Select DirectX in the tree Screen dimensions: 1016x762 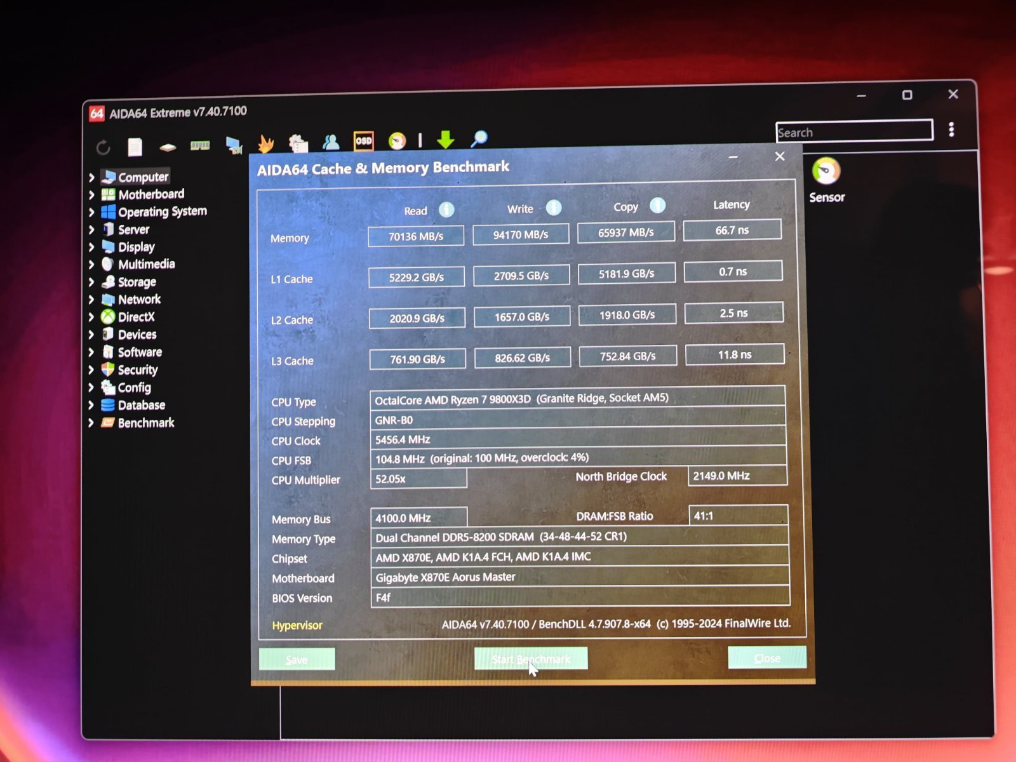click(136, 317)
